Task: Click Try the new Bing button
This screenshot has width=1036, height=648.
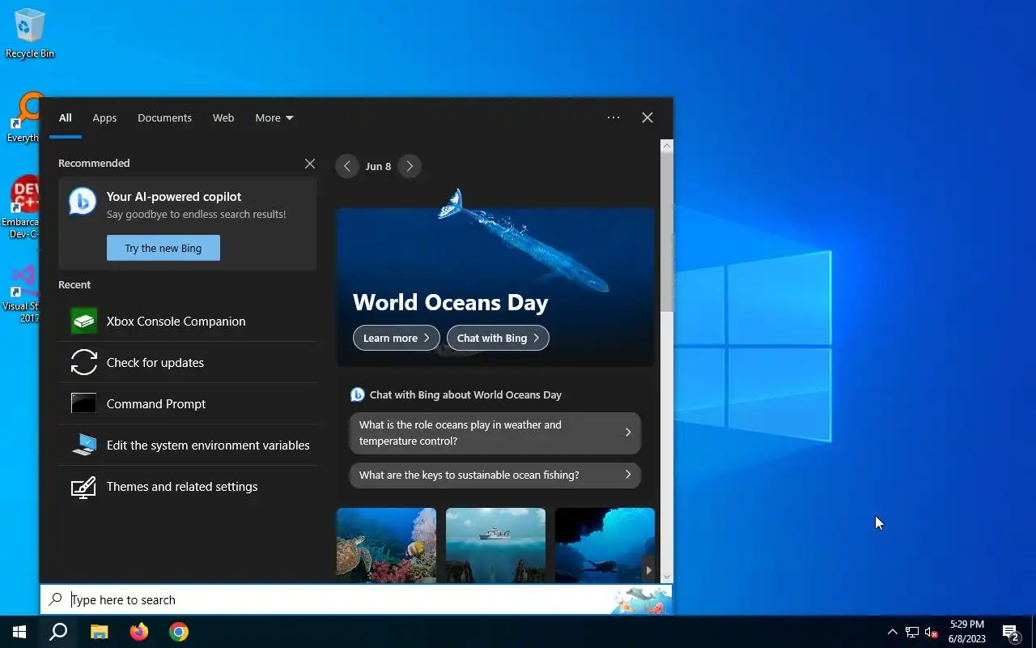Action: [163, 248]
